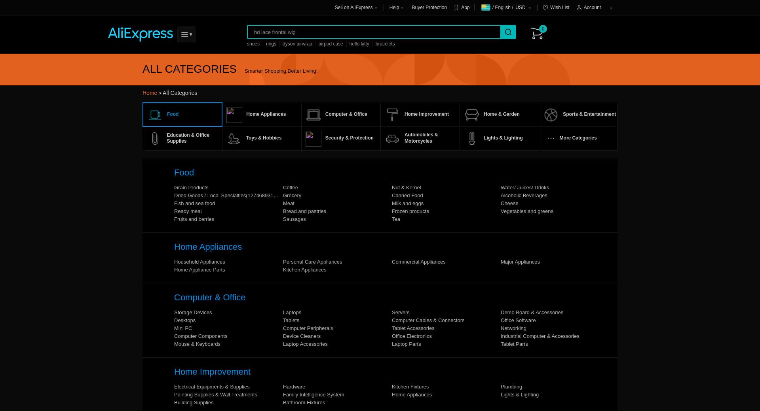The height and width of the screenshot is (411, 760).
Task: Open the hamburger categories menu button
Action: [x=186, y=34]
